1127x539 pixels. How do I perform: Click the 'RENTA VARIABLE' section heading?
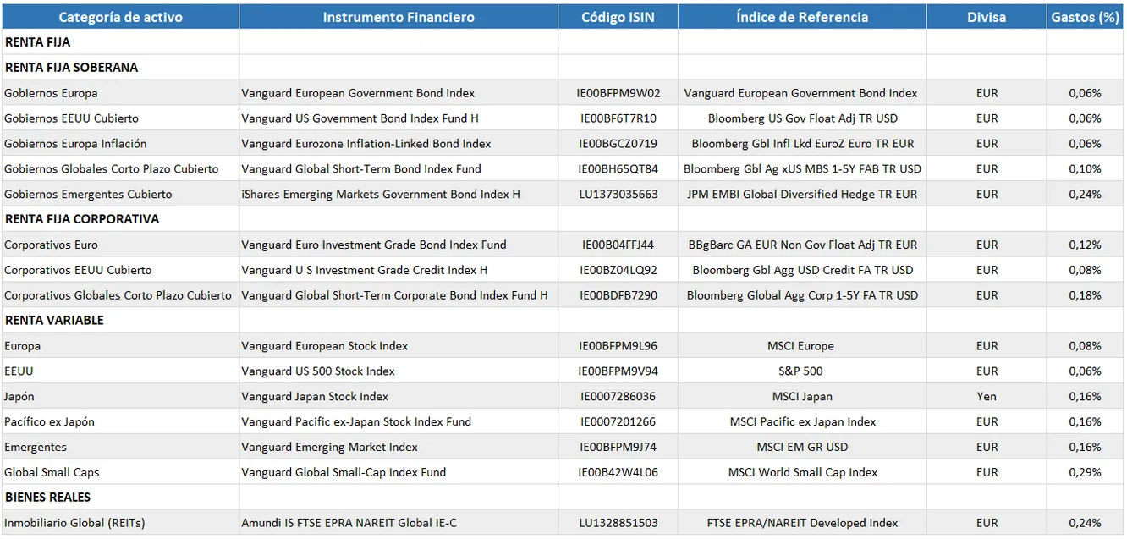tap(54, 321)
